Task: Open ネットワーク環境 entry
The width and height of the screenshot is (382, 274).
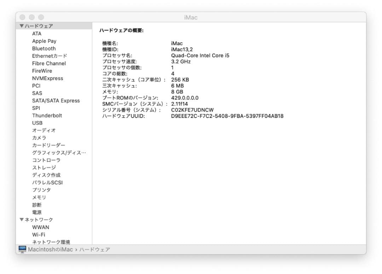Action: pos(51,242)
